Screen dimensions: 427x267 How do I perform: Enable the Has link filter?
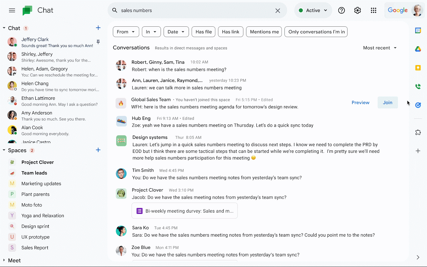click(230, 31)
